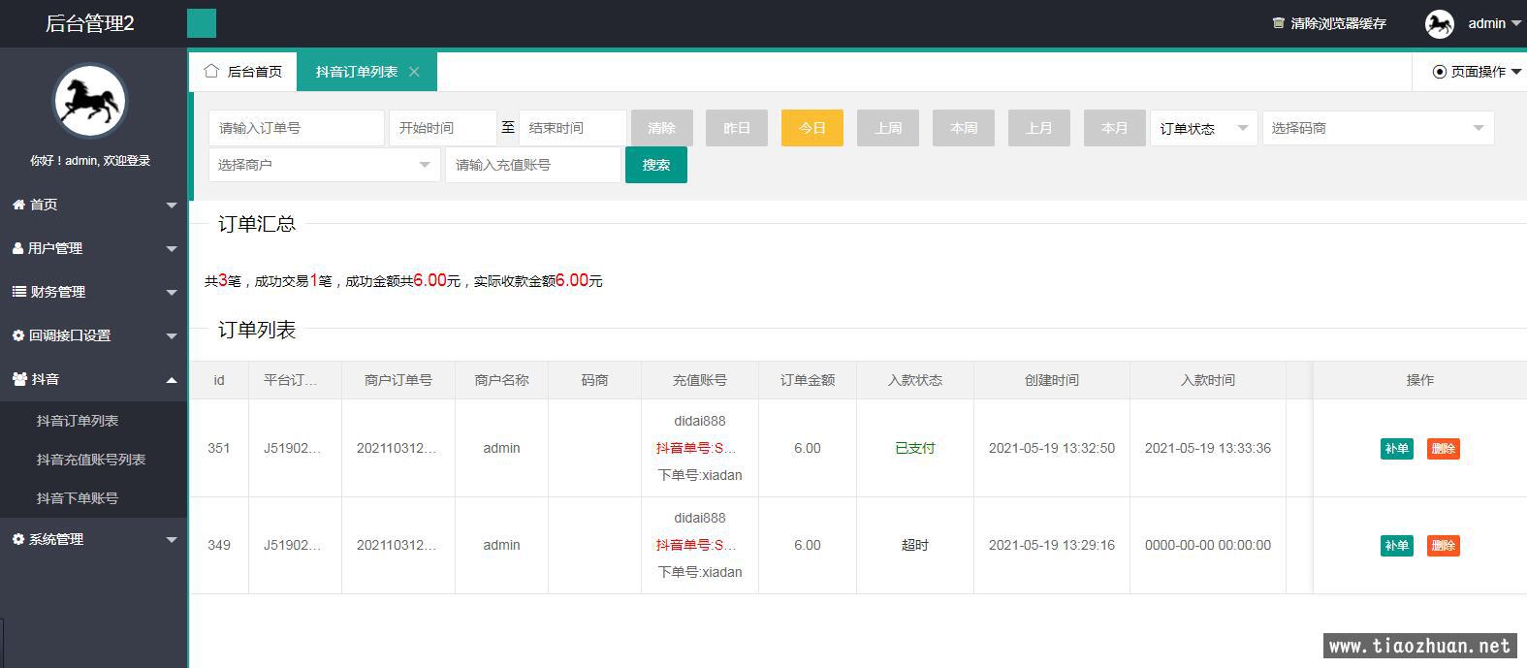Click 补单 for order 351
The width and height of the screenshot is (1527, 668).
[1396, 449]
